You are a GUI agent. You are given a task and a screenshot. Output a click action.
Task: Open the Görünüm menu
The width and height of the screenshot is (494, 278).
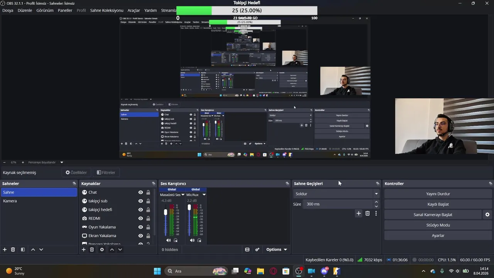[45, 10]
